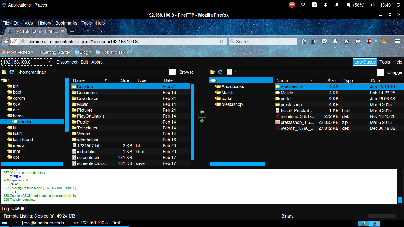Open the Most Visited bookmarks dropdown
Image resolution: width=404 pixels, height=227 pixels.
coord(18,52)
